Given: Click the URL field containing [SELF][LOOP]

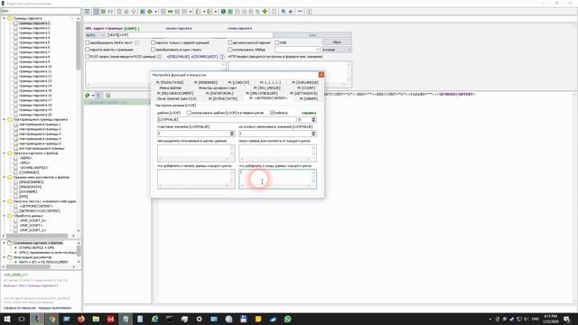Looking at the screenshot, I should click(x=190, y=35).
